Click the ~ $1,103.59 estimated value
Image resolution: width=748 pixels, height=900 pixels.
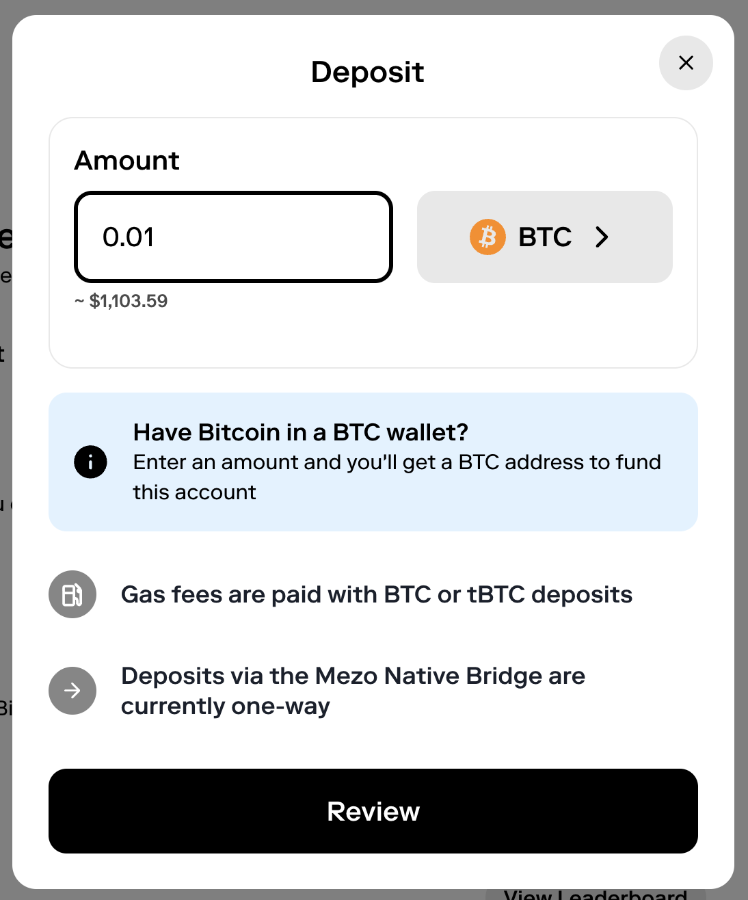pos(122,301)
